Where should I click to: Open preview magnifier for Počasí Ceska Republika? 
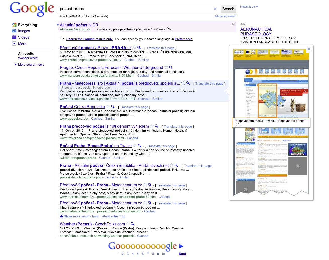point(113,106)
